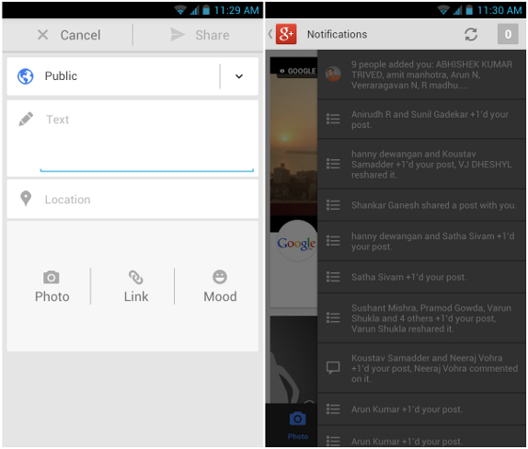Screen dimensions: 528x449
Task: Tap the blue Photo camera icon
Action: (x=298, y=419)
